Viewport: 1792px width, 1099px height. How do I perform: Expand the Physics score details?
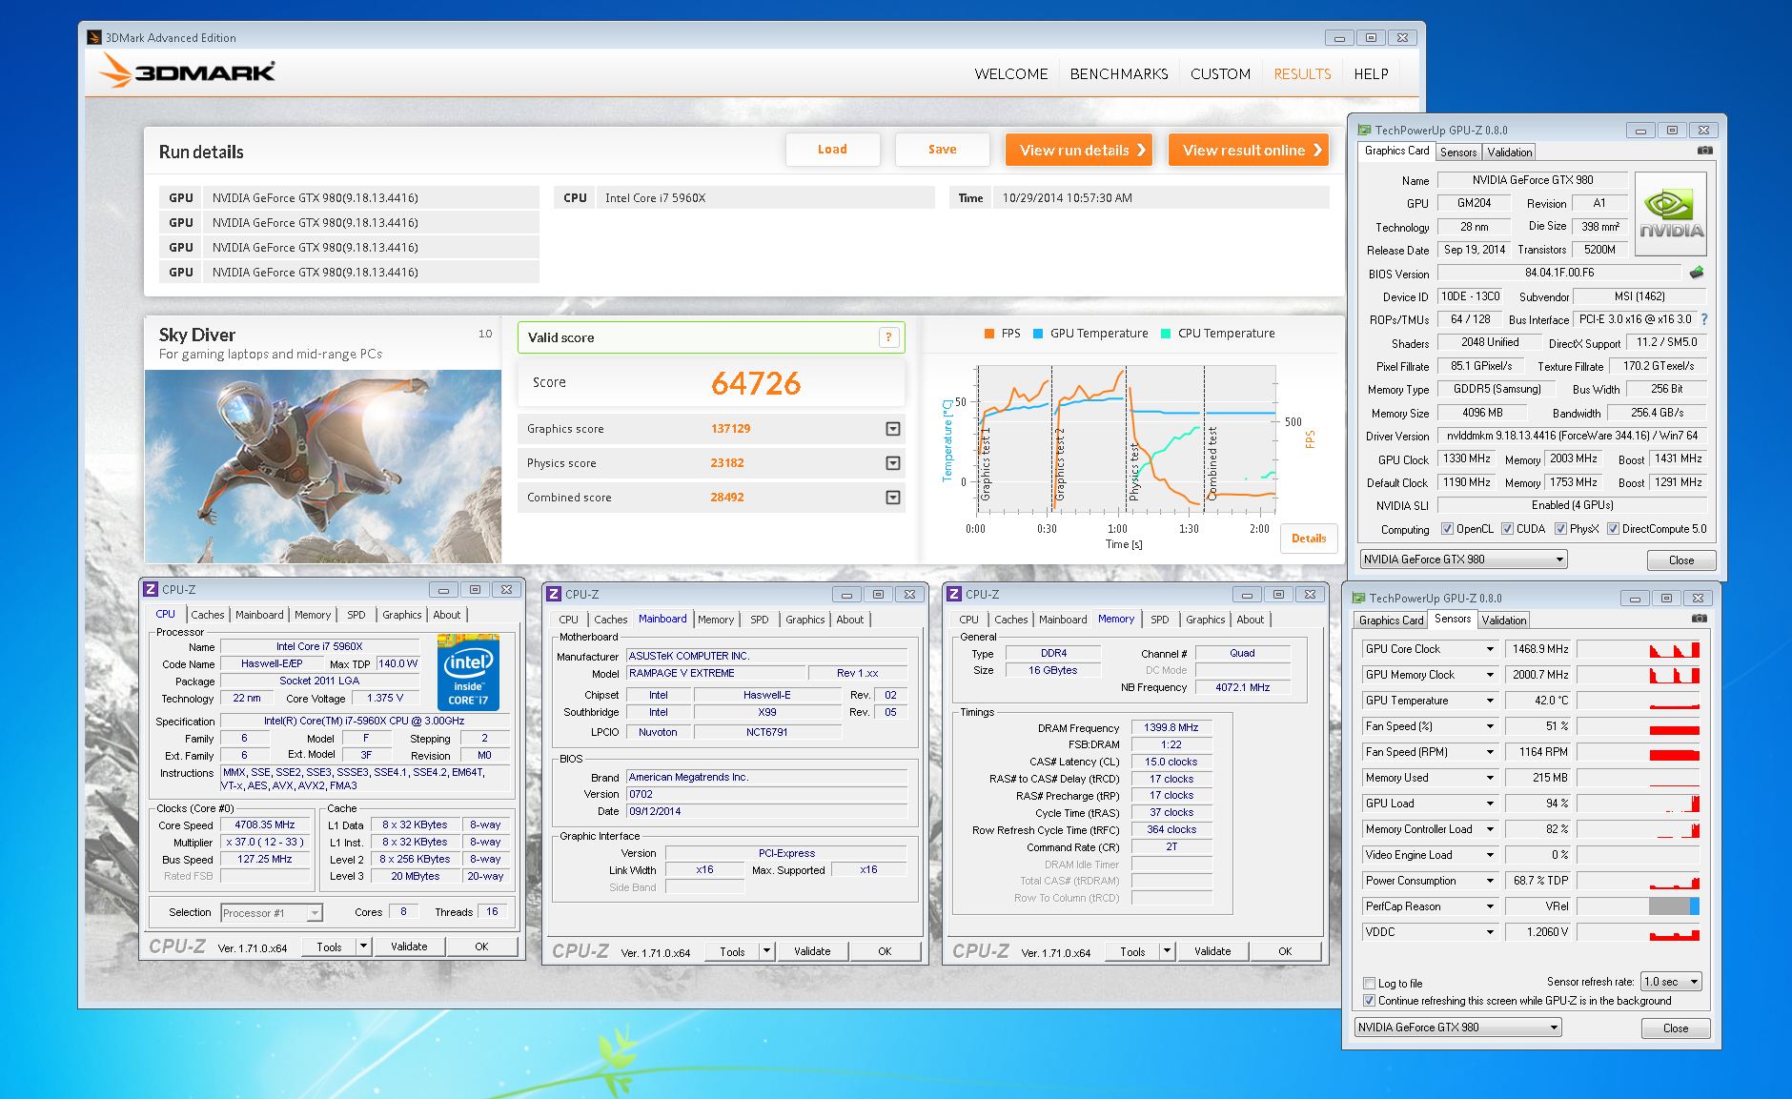[893, 463]
